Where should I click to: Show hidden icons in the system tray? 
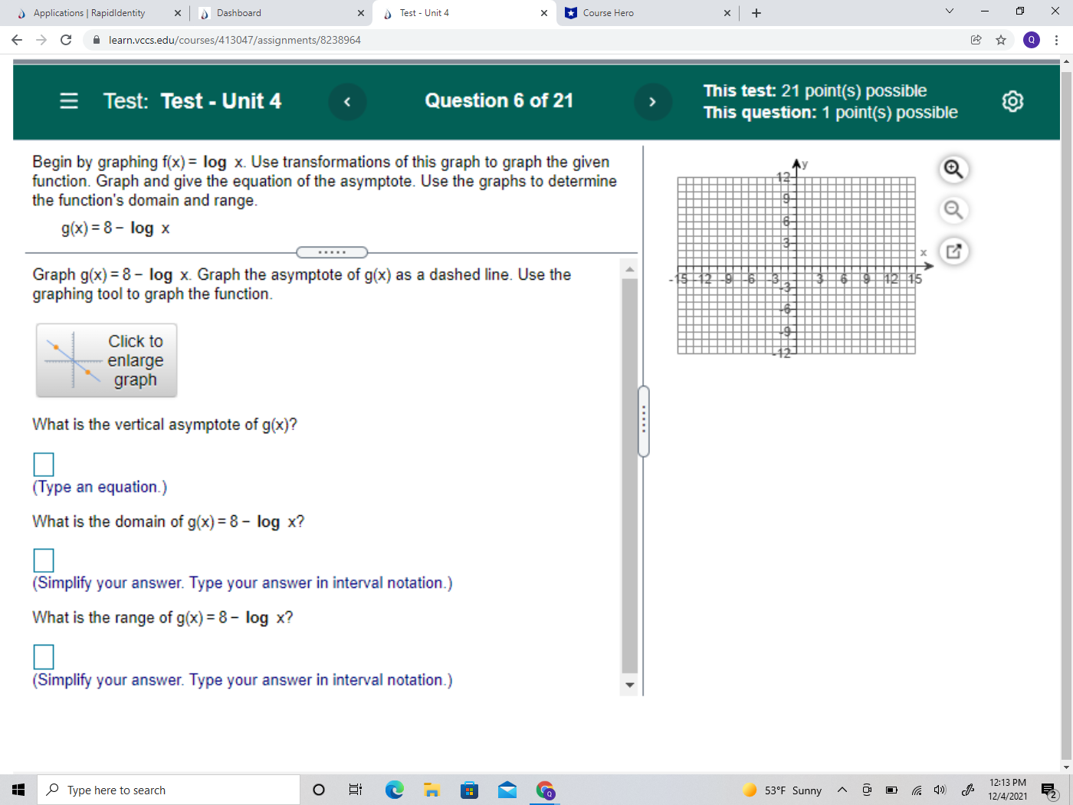[x=841, y=790]
